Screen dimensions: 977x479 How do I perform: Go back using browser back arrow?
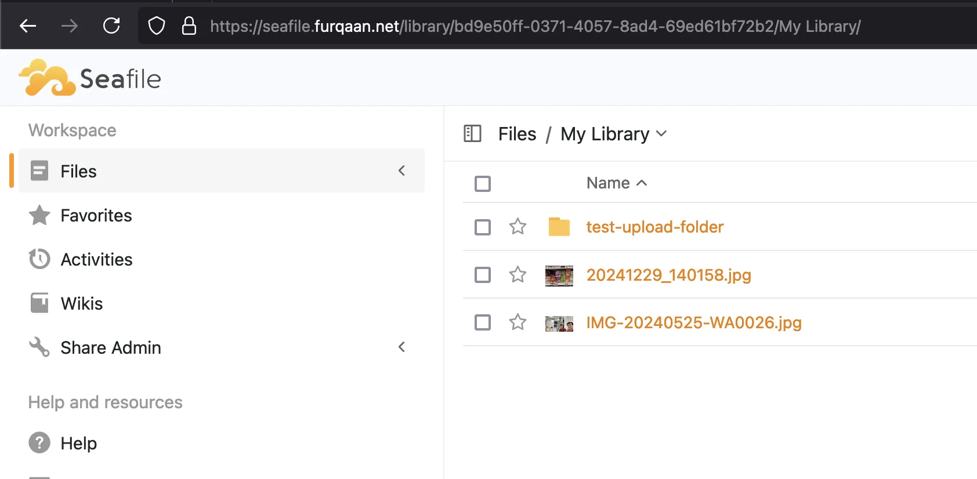pos(28,26)
